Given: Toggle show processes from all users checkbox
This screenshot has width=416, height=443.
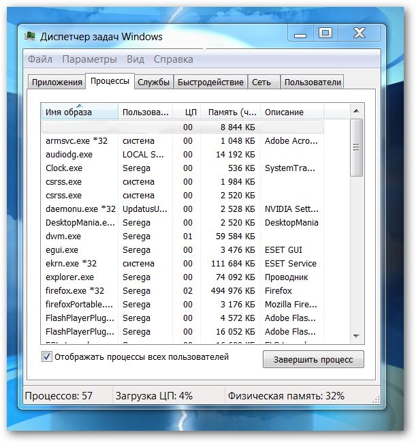Looking at the screenshot, I should tap(47, 356).
